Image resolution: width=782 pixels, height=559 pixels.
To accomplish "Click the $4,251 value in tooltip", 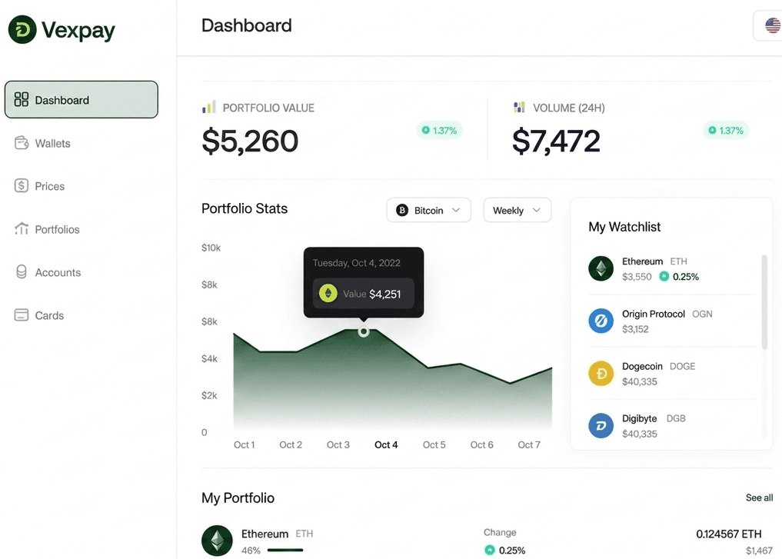I will [x=385, y=294].
